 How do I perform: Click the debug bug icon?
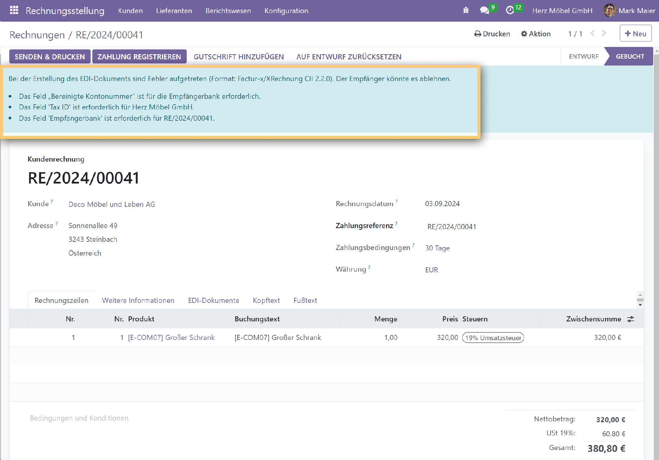(466, 10)
